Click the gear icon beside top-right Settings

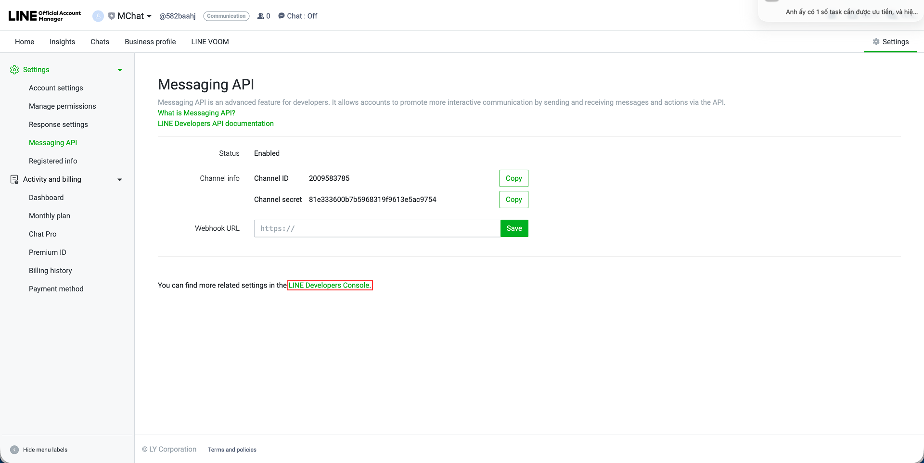(876, 41)
